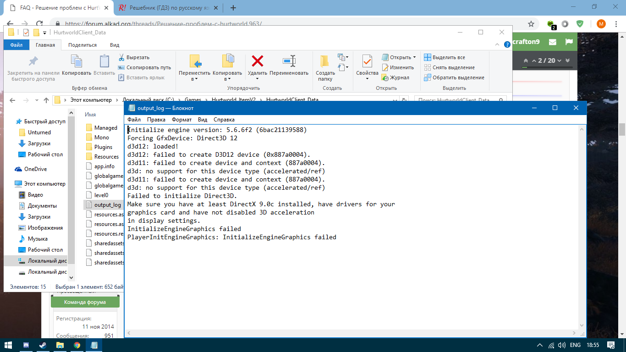Viewport: 626px width, 352px height.
Task: Click the Copy (Копировать) clipboard icon
Action: (76, 61)
